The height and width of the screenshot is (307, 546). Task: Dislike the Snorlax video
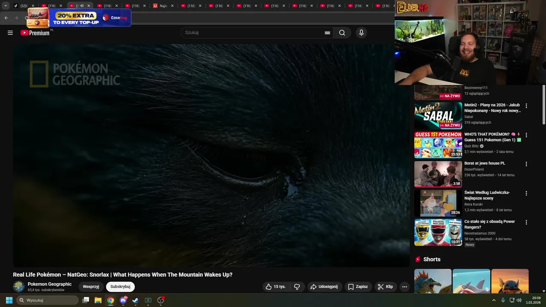(x=297, y=287)
